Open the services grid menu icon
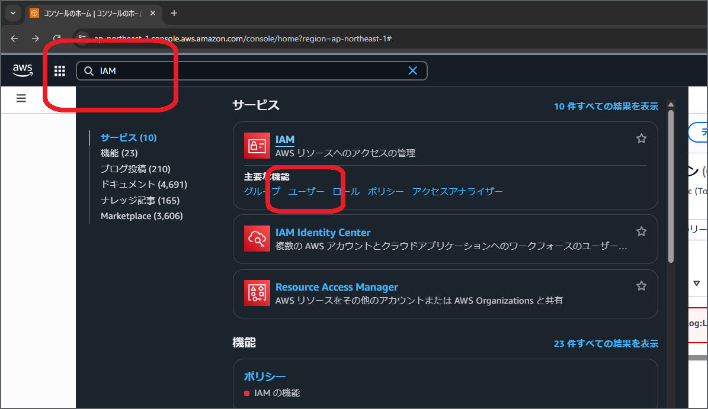Screen dimensions: 708x409 click(60, 71)
